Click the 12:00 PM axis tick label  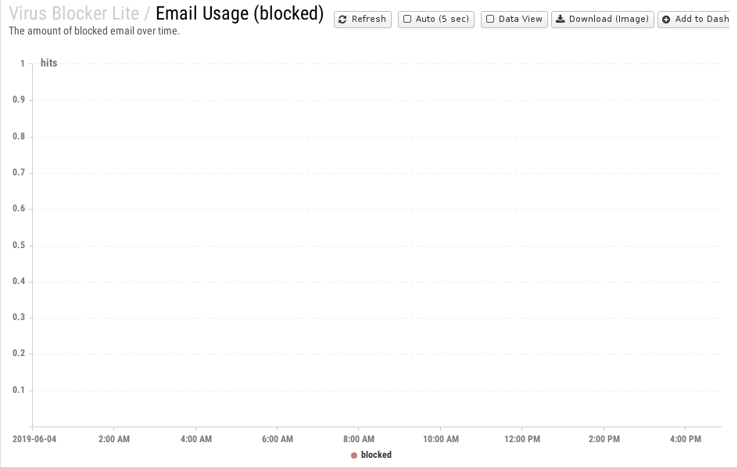[x=522, y=439]
